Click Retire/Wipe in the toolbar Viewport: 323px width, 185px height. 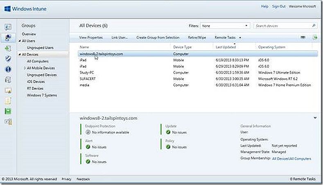[197, 38]
